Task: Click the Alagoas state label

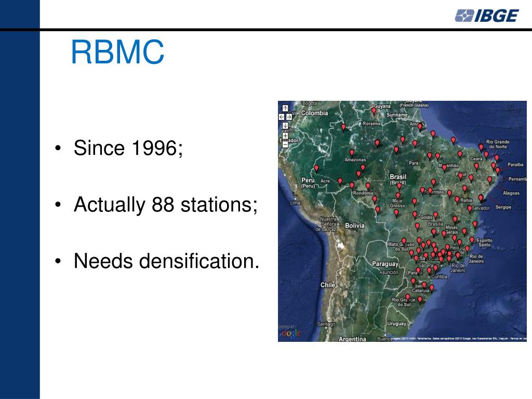Action: point(511,193)
